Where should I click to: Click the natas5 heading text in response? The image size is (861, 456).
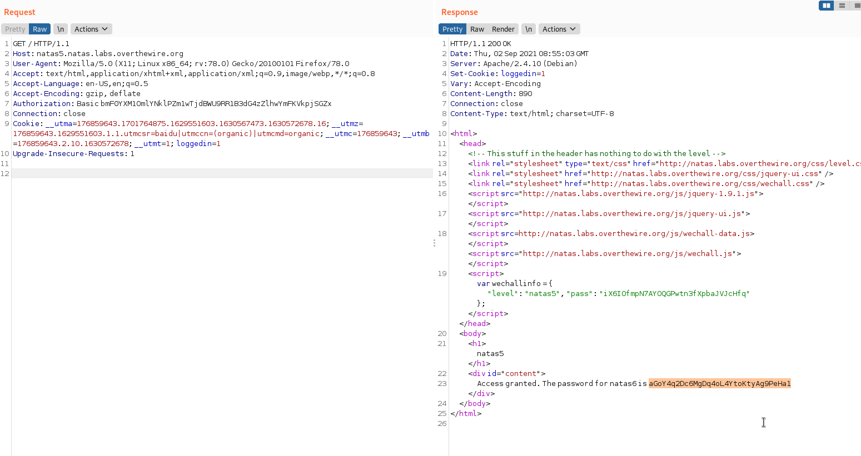(x=490, y=354)
